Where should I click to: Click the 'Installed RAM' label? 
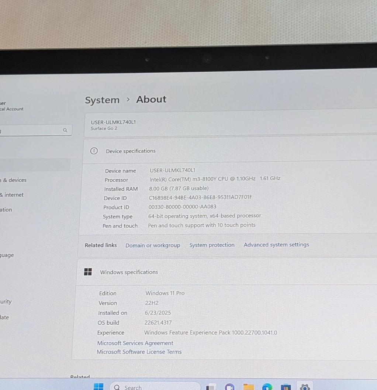click(x=121, y=189)
